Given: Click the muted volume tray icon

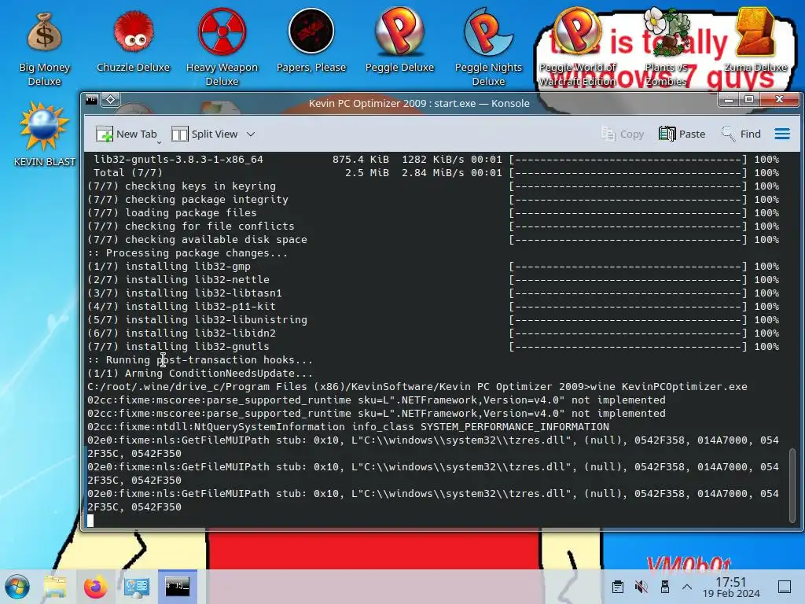Looking at the screenshot, I should click(x=641, y=587).
